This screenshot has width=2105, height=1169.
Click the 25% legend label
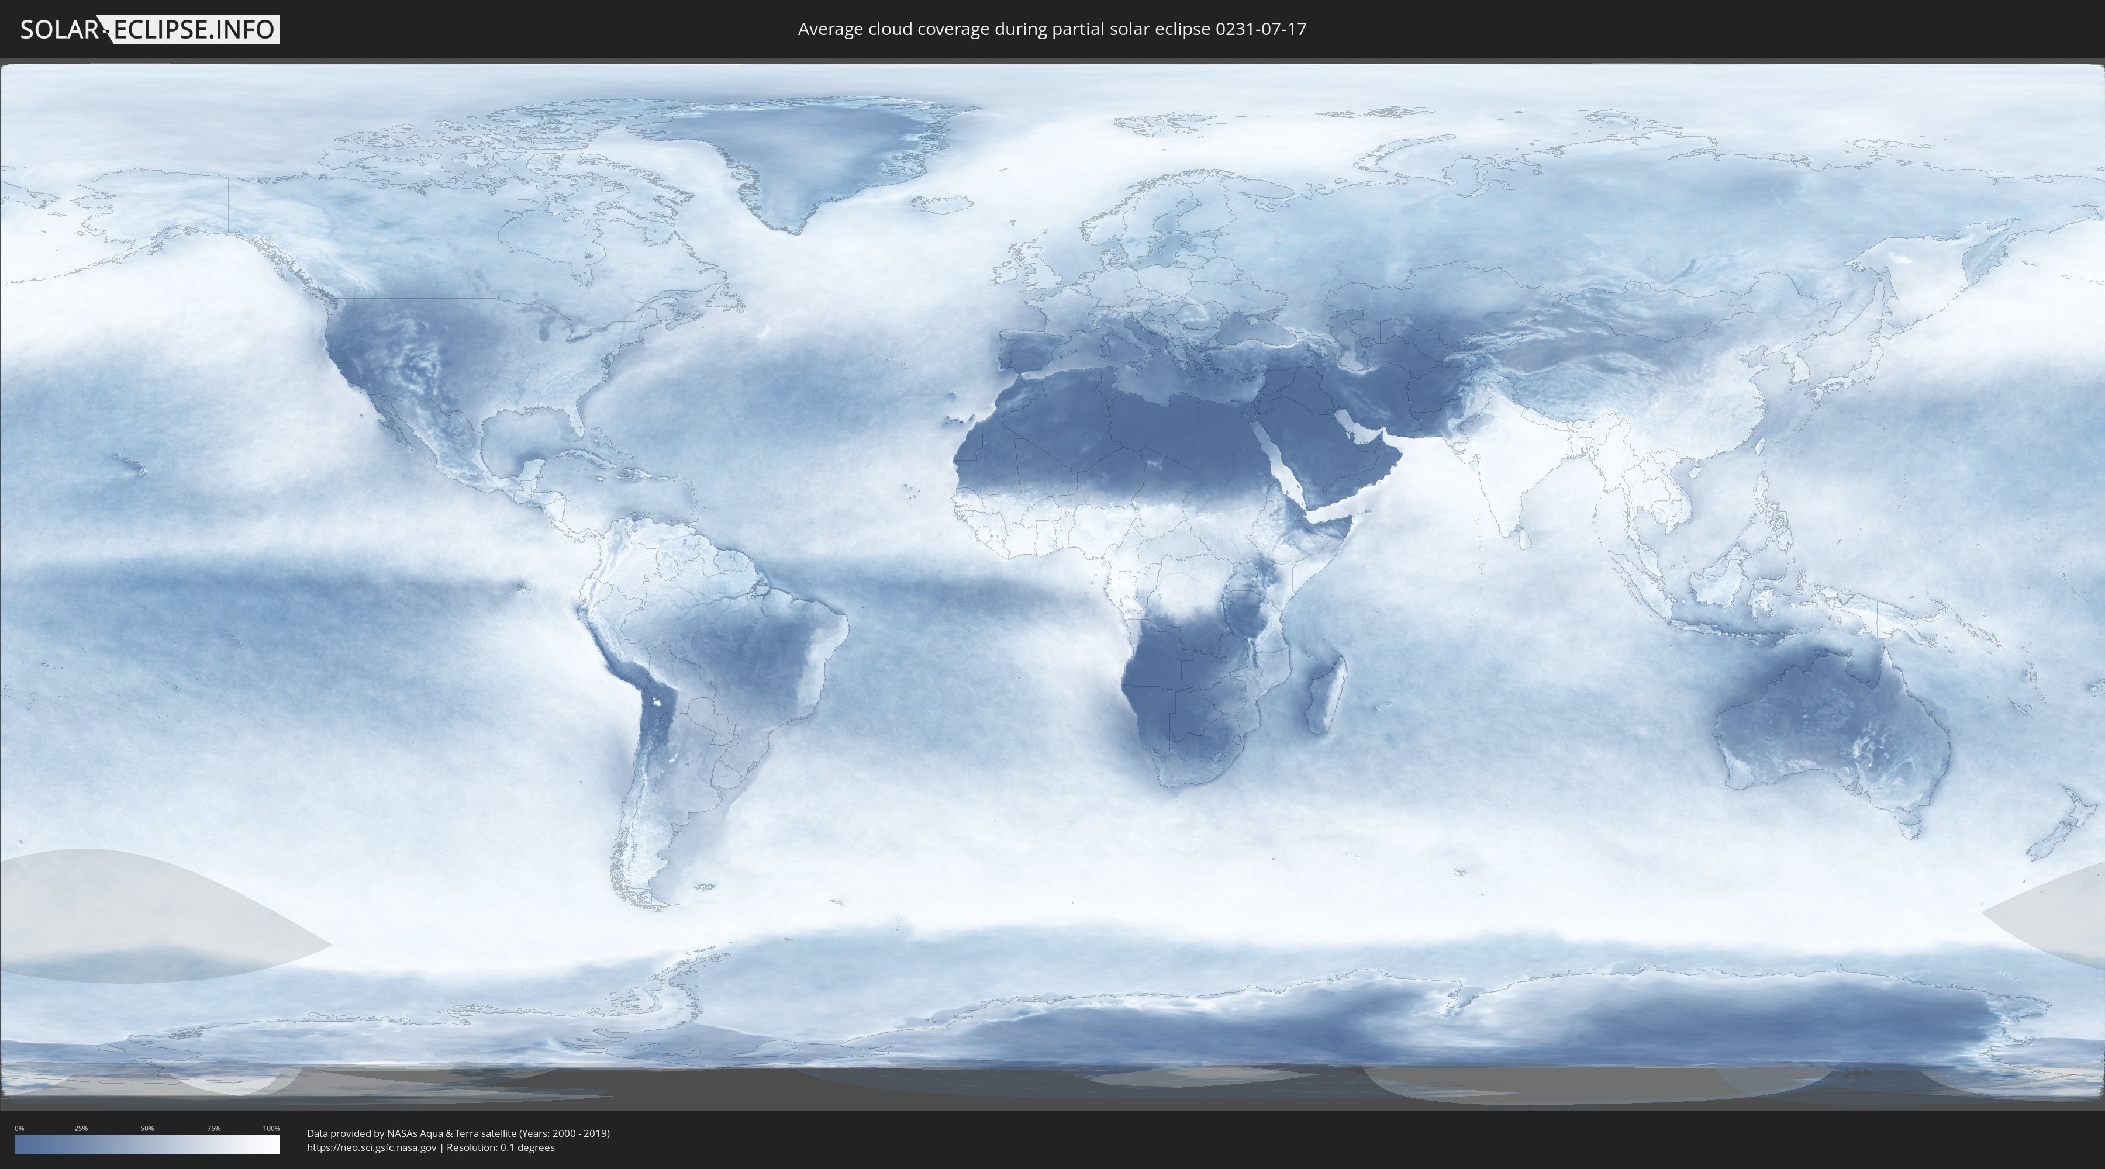point(81,1128)
